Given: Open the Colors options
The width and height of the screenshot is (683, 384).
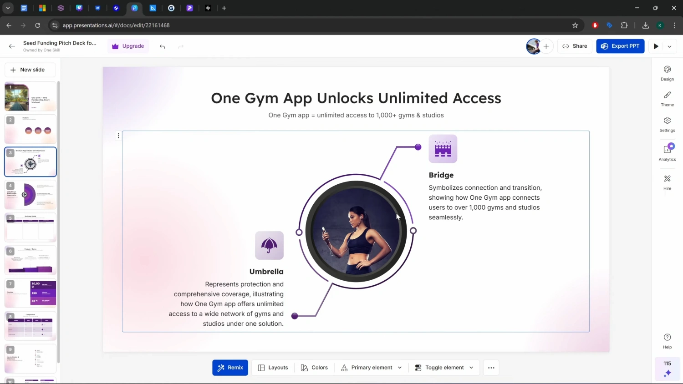Looking at the screenshot, I should 314,368.
